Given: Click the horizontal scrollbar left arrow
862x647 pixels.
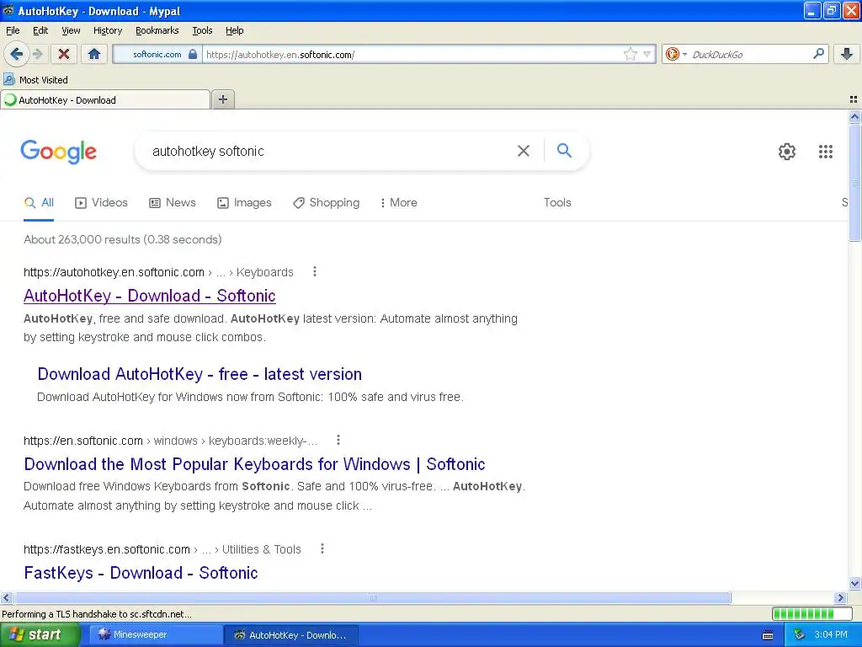Looking at the screenshot, I should (6, 597).
